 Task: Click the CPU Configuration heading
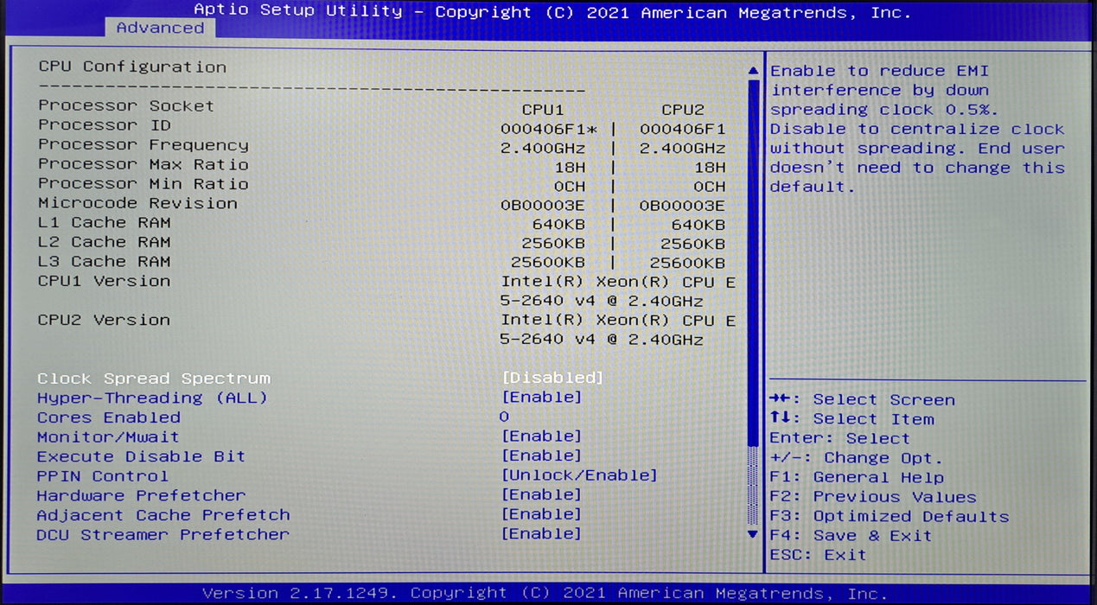click(x=132, y=67)
